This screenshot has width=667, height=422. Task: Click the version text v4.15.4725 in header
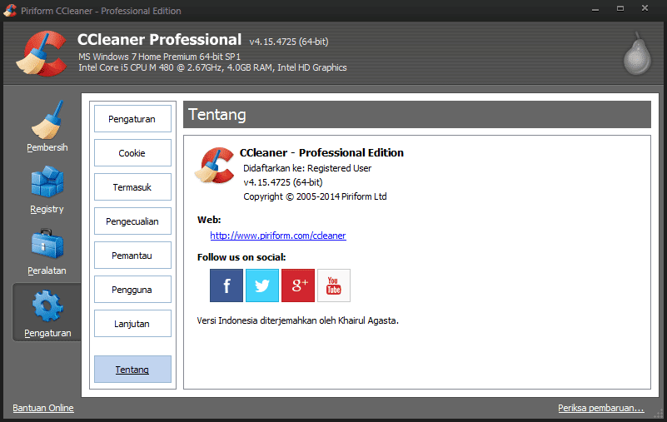tap(289, 42)
